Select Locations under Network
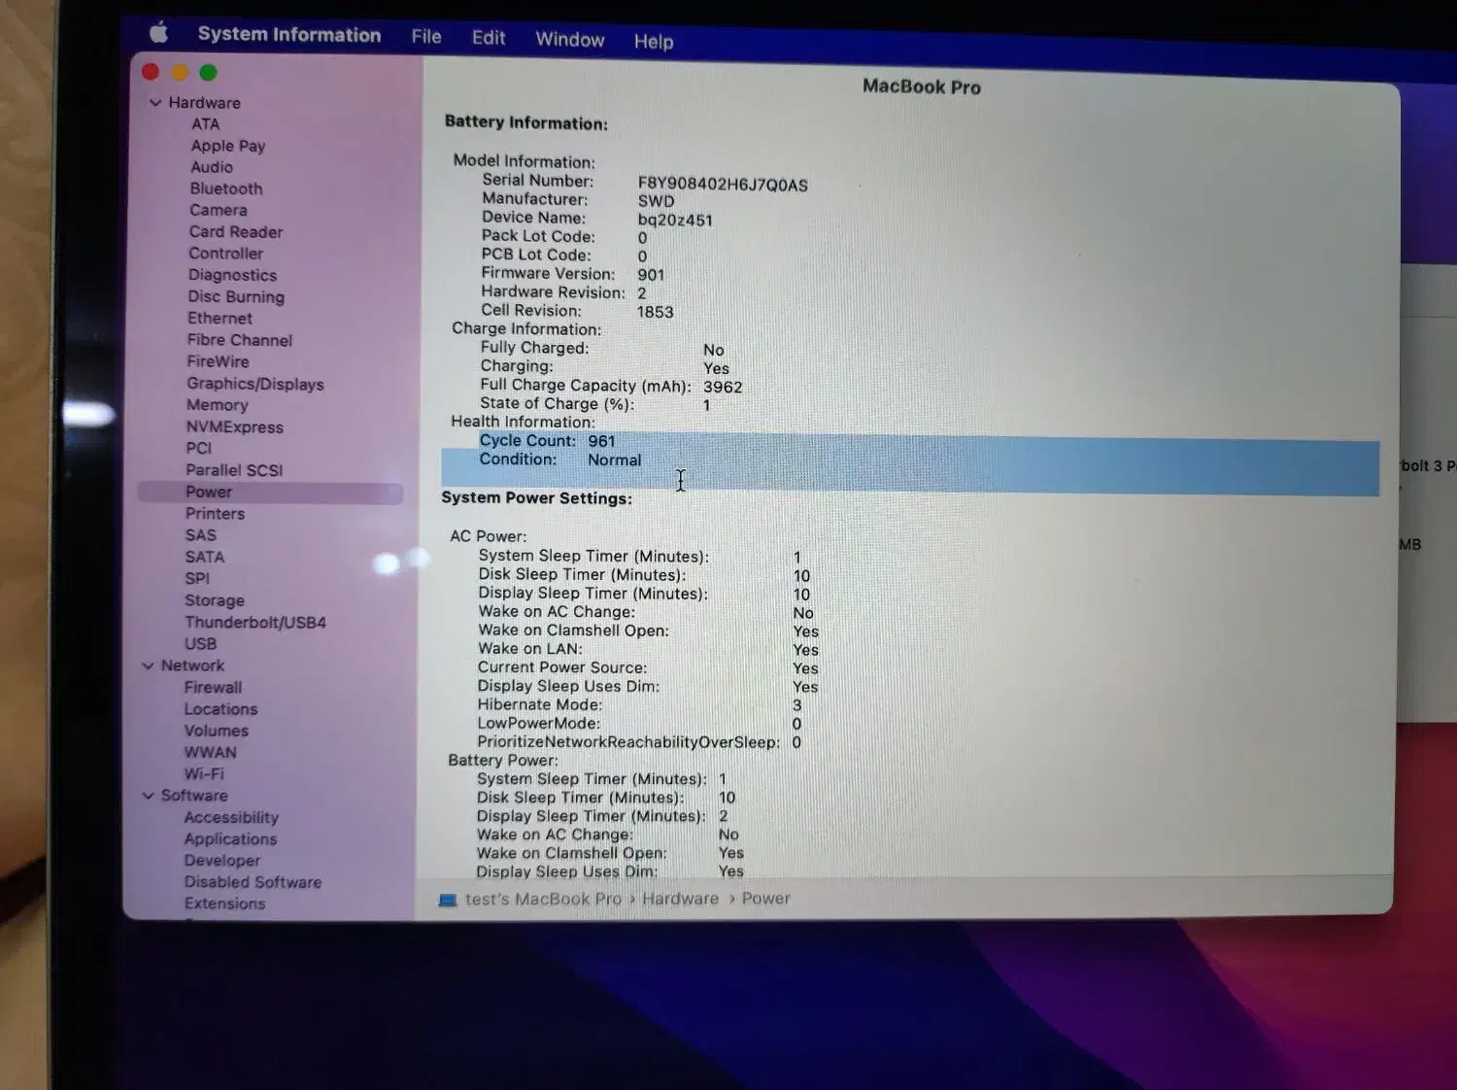This screenshot has width=1457, height=1090. point(220,709)
